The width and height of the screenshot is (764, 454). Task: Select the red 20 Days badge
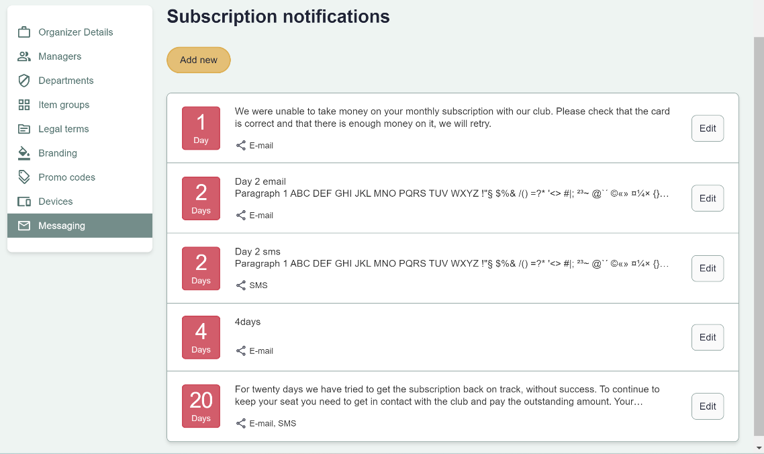[201, 406]
